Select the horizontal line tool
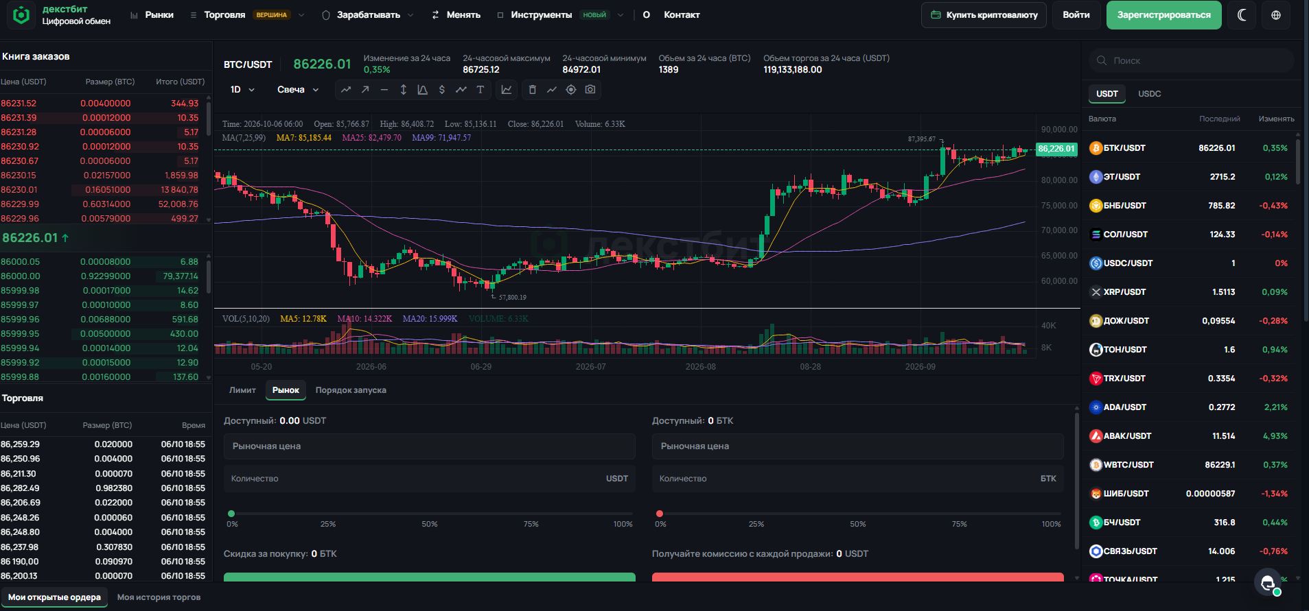1309x611 pixels. 384,90
